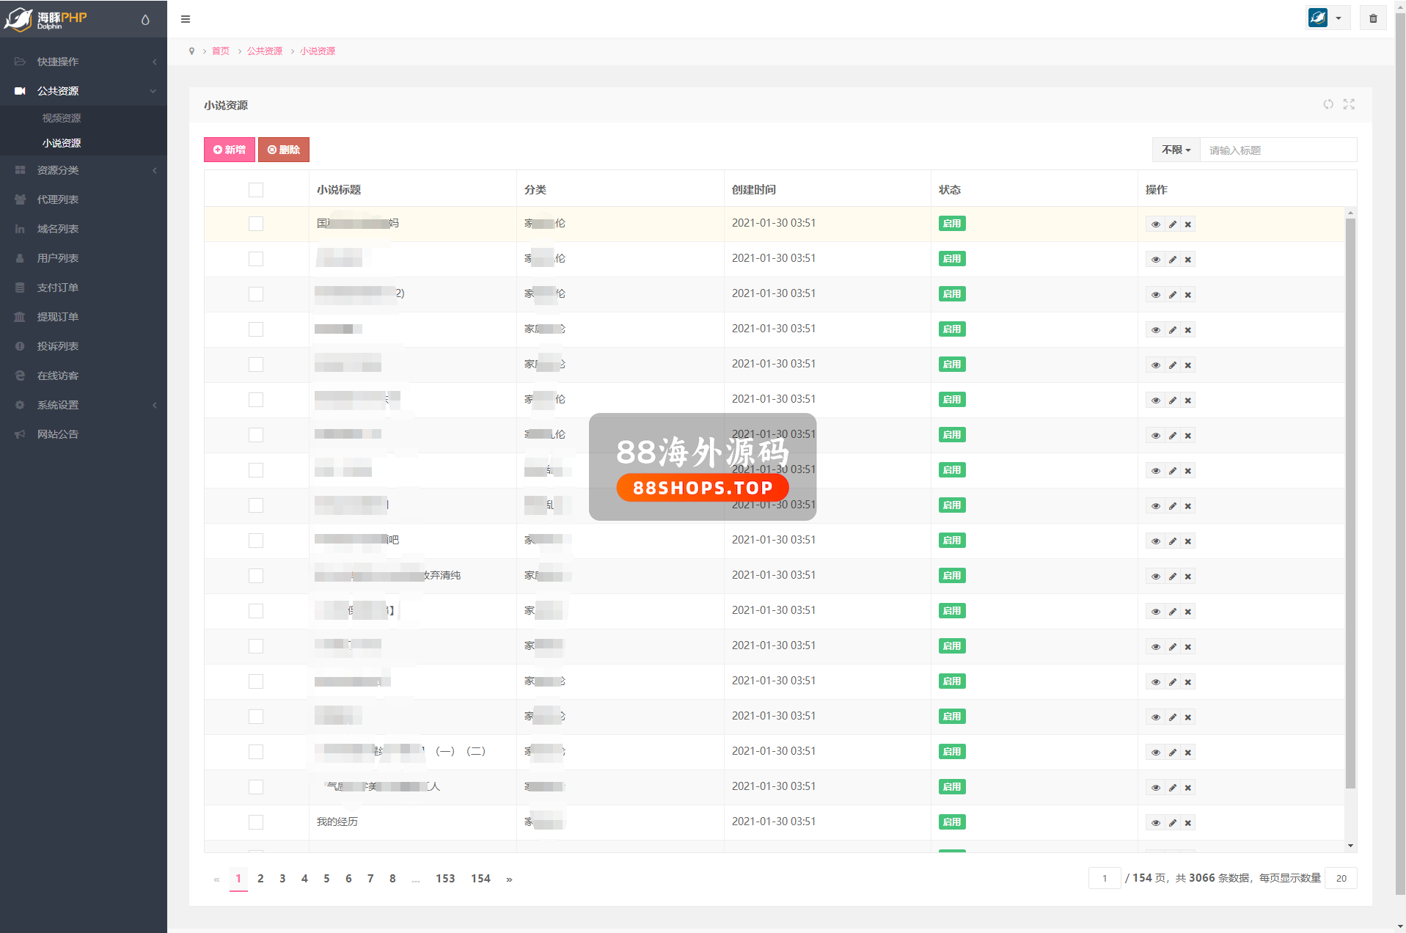This screenshot has height=933, width=1406.
Task: Open the 不限 filter dropdown
Action: coord(1176,150)
